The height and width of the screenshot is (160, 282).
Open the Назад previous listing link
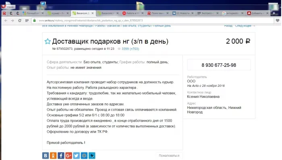[x=228, y=26]
